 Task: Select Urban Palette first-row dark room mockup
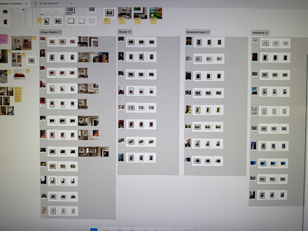click(x=83, y=41)
